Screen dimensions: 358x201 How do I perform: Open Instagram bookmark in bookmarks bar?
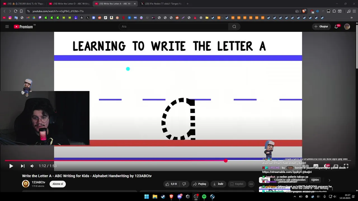(10, 18)
